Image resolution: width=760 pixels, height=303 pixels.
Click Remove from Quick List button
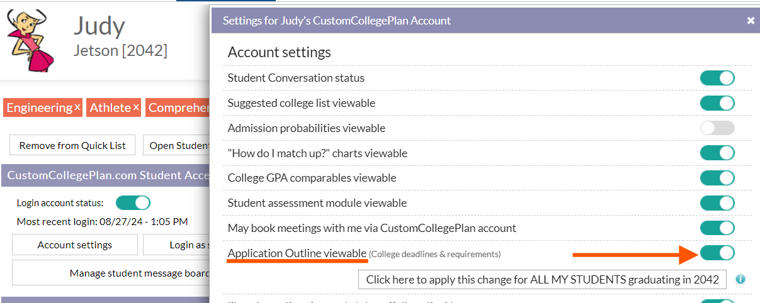[x=72, y=145]
